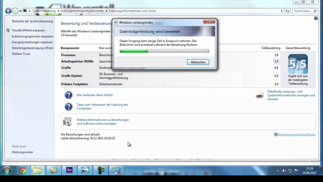
Task: Click the Letzte Aktualisierung date text
Action: [88, 138]
